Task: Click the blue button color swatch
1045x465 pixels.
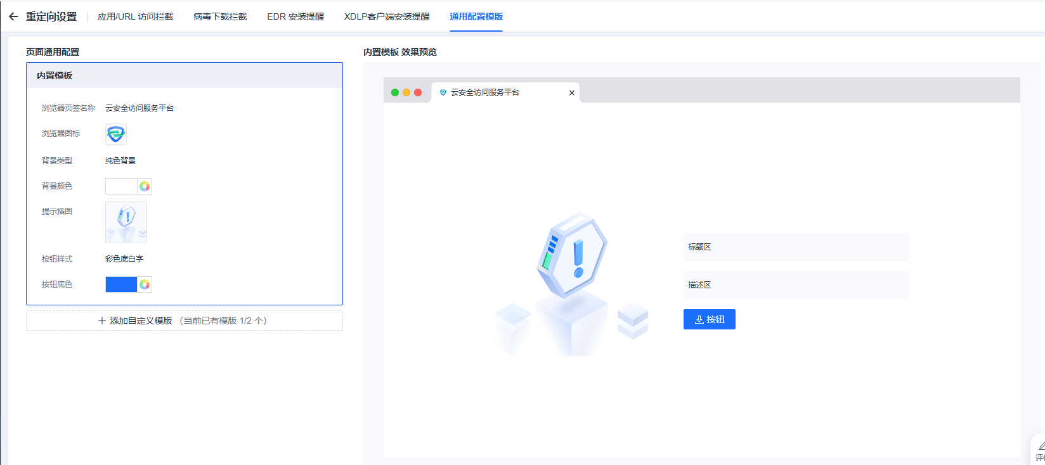Action: tap(121, 284)
